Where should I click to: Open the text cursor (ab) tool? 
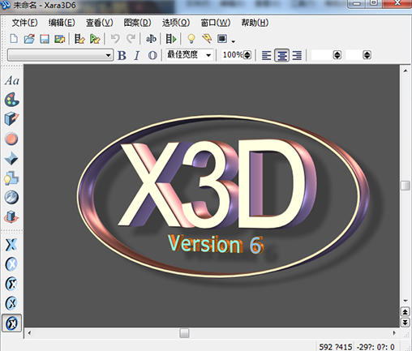[x=151, y=39]
